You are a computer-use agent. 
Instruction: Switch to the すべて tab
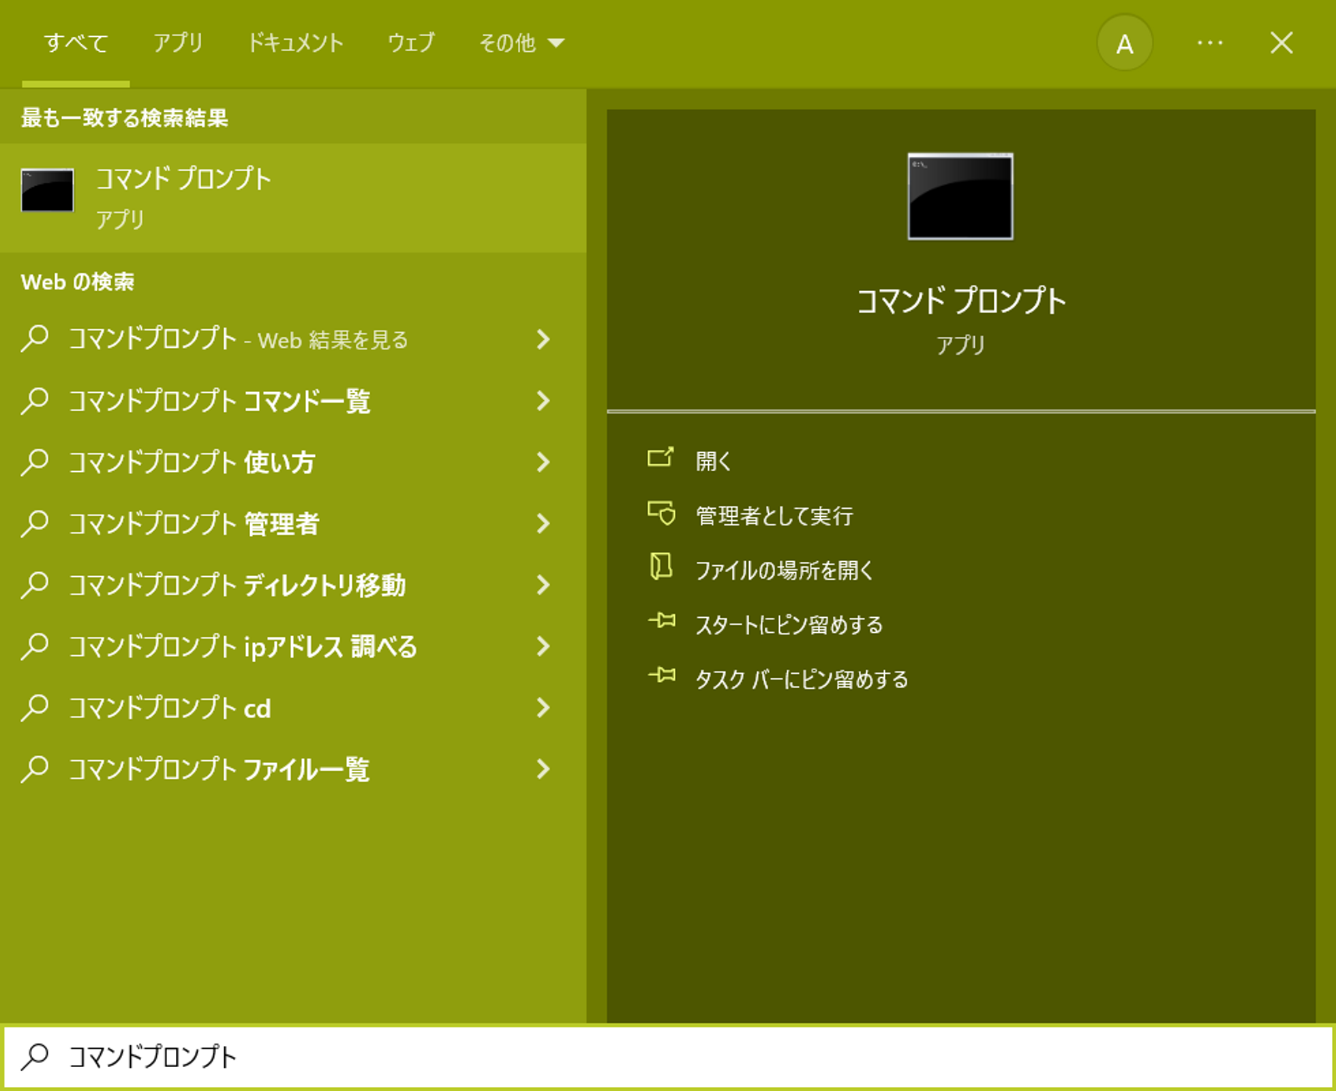[76, 43]
